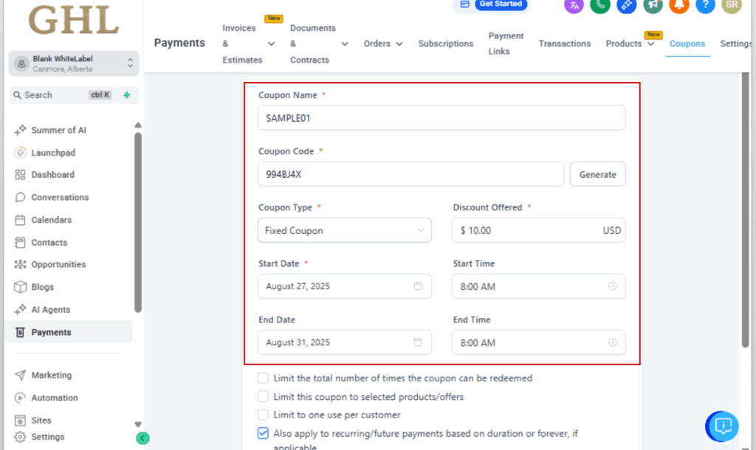Click the green megaphone announcements icon

click(653, 5)
